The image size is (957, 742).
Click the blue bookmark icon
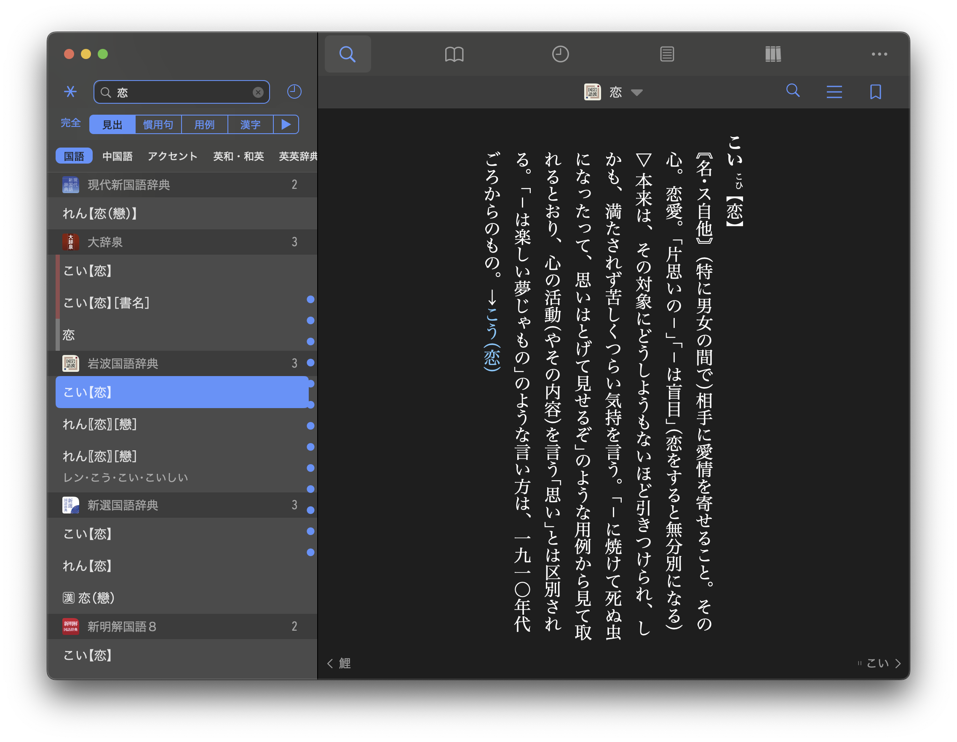click(875, 91)
